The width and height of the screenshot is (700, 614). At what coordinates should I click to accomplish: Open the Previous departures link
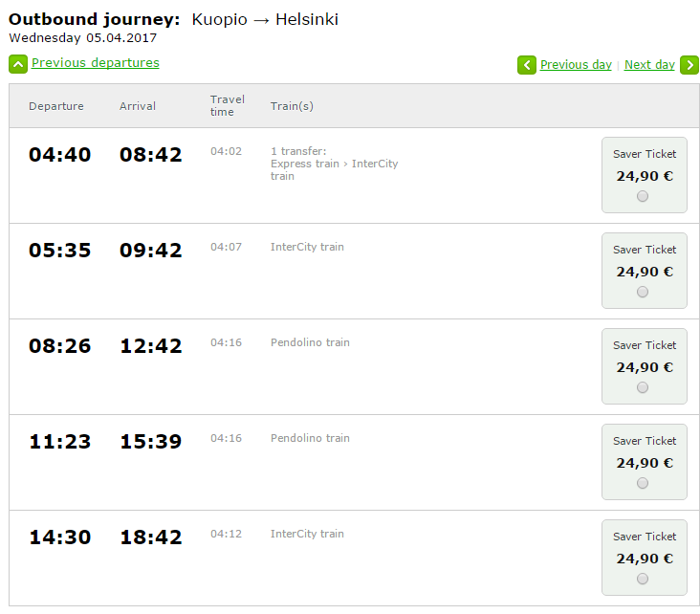pyautogui.click(x=96, y=63)
